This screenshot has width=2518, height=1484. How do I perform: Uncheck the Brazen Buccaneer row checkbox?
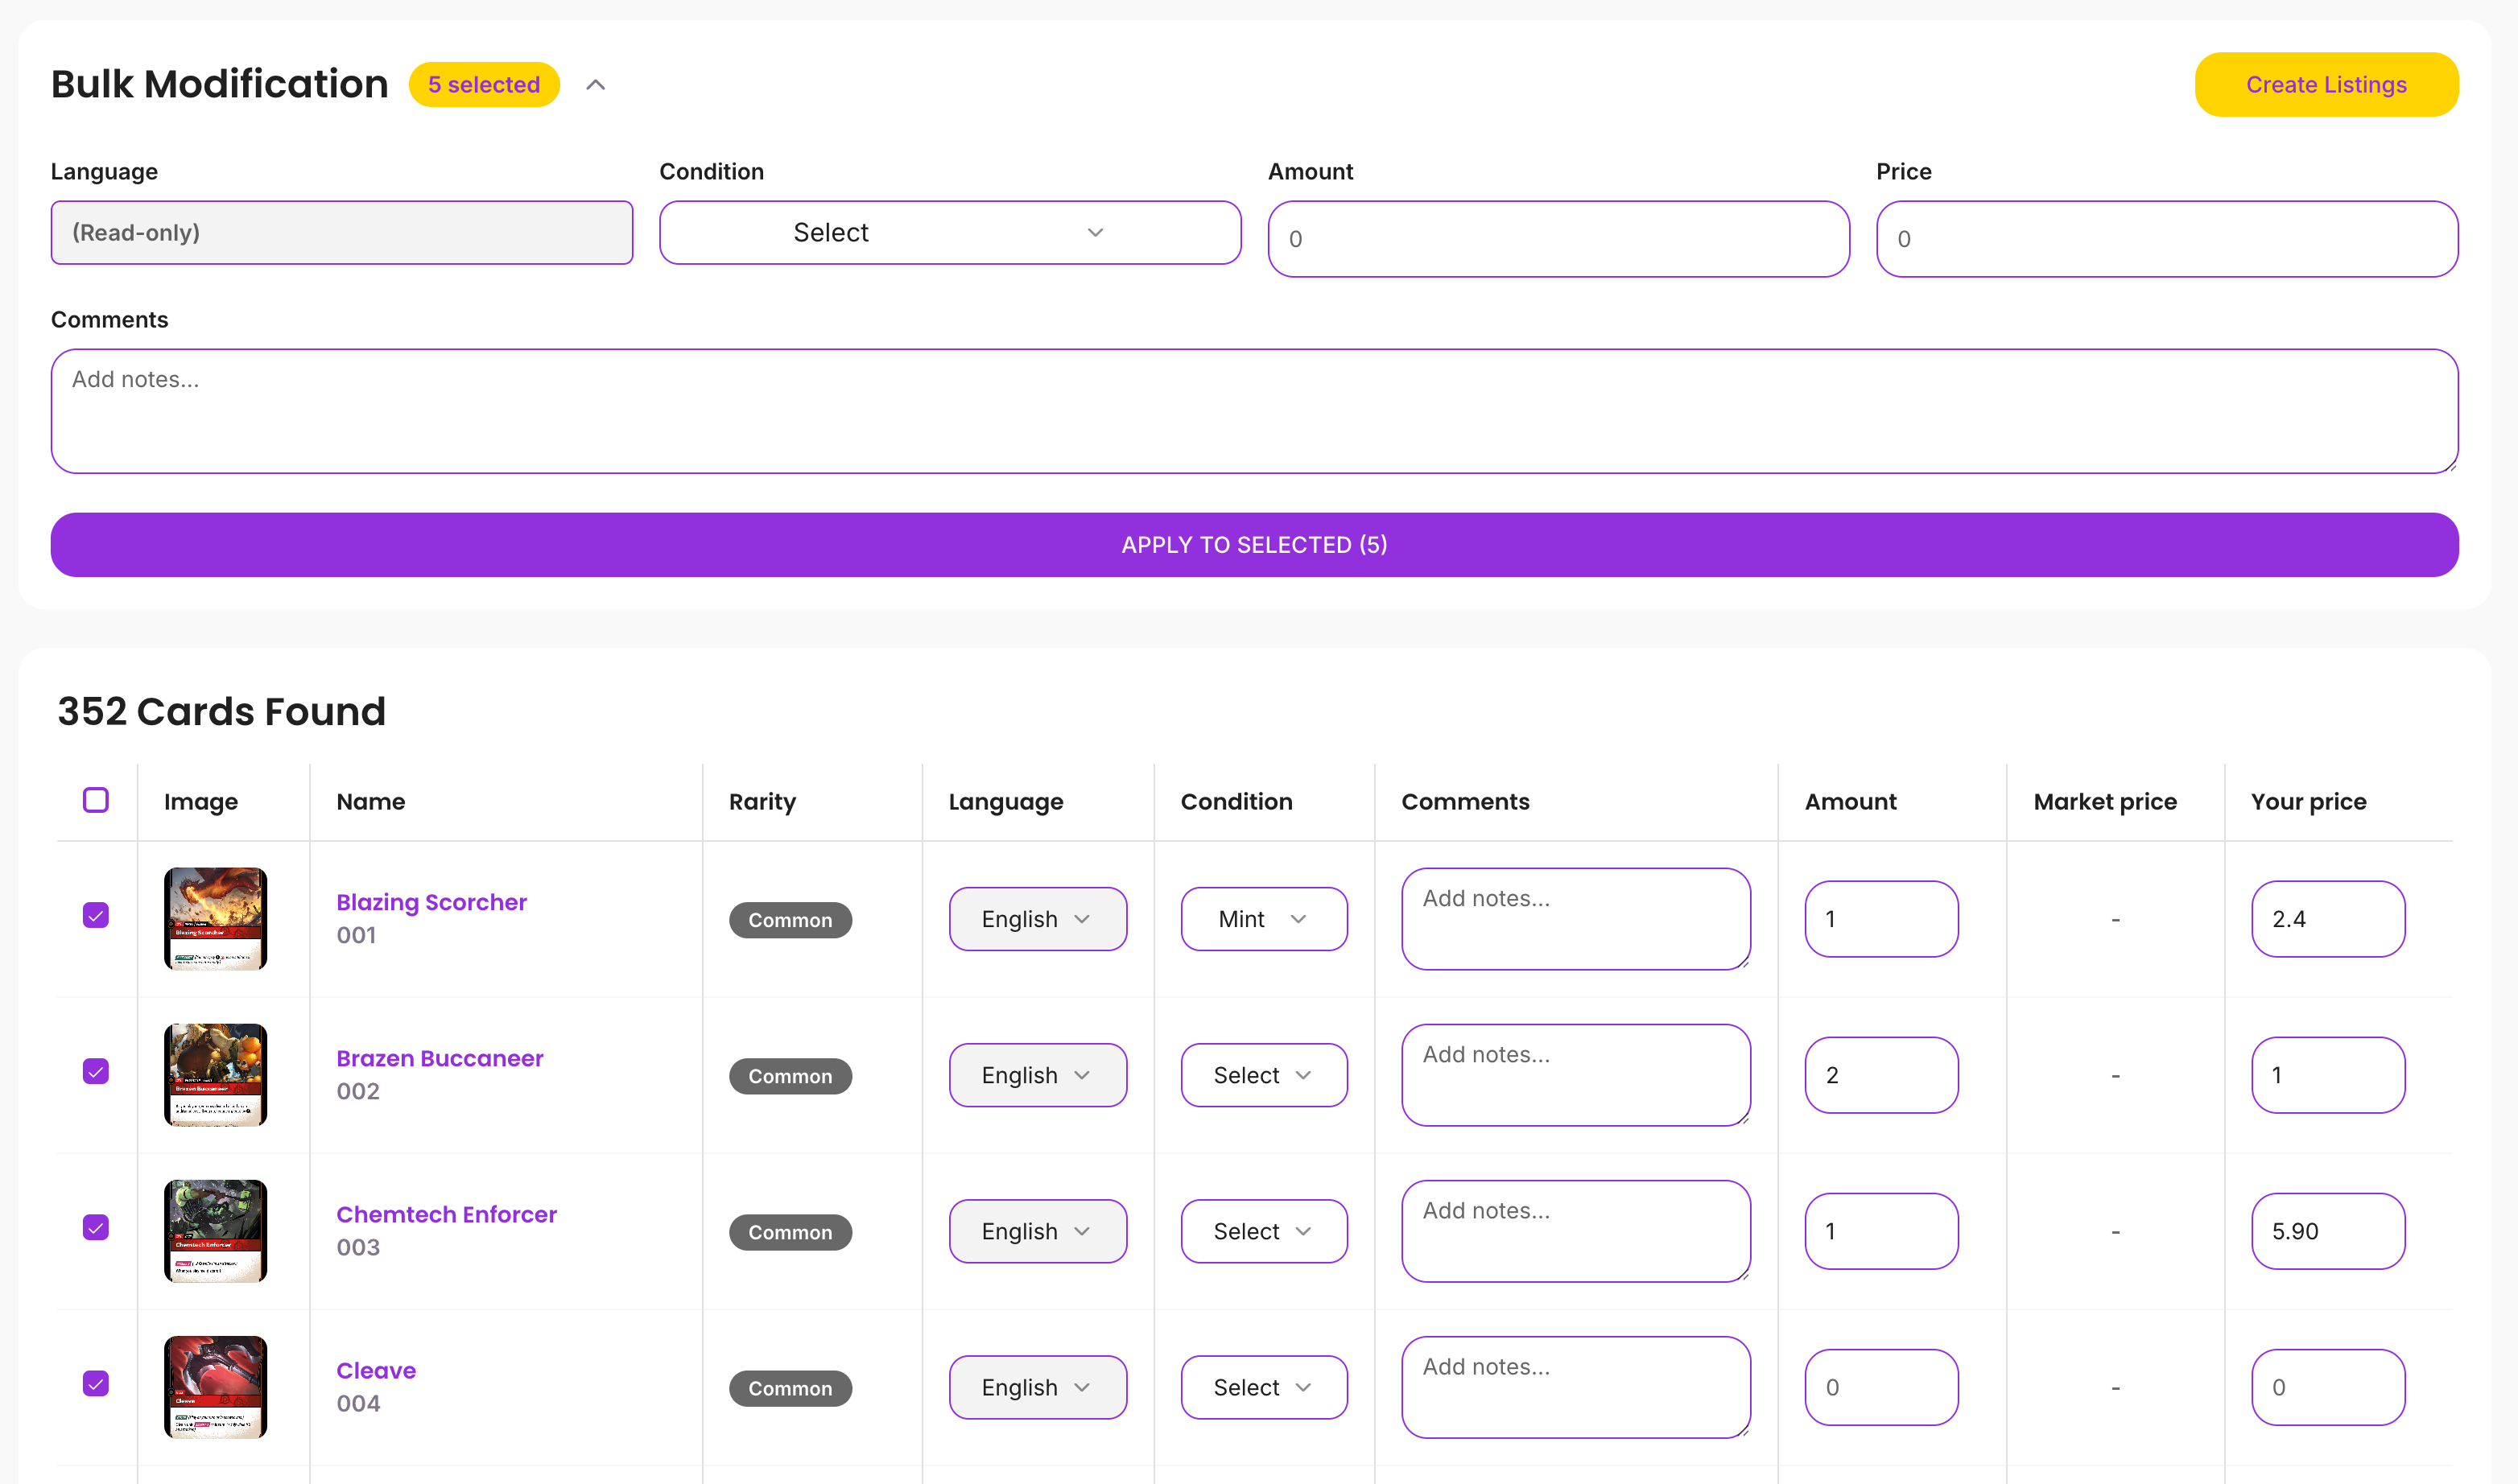(96, 1071)
